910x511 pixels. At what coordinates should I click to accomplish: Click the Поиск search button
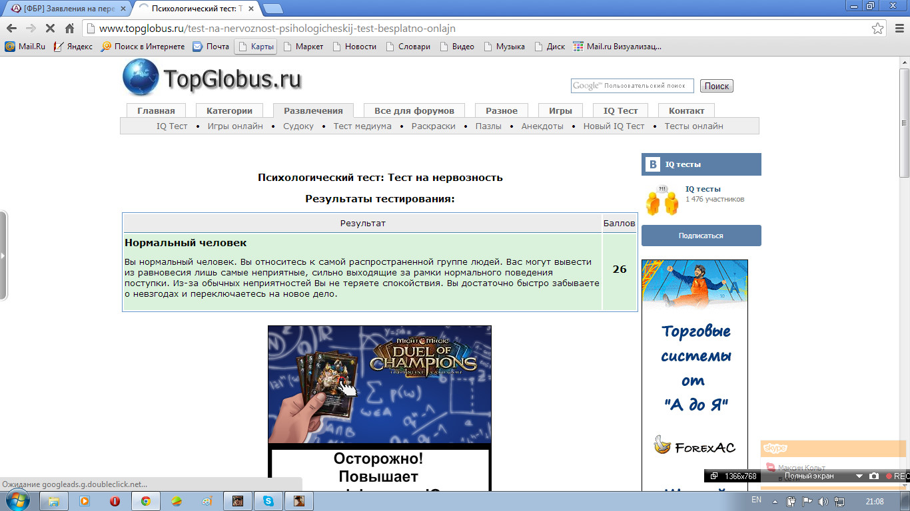tap(717, 86)
